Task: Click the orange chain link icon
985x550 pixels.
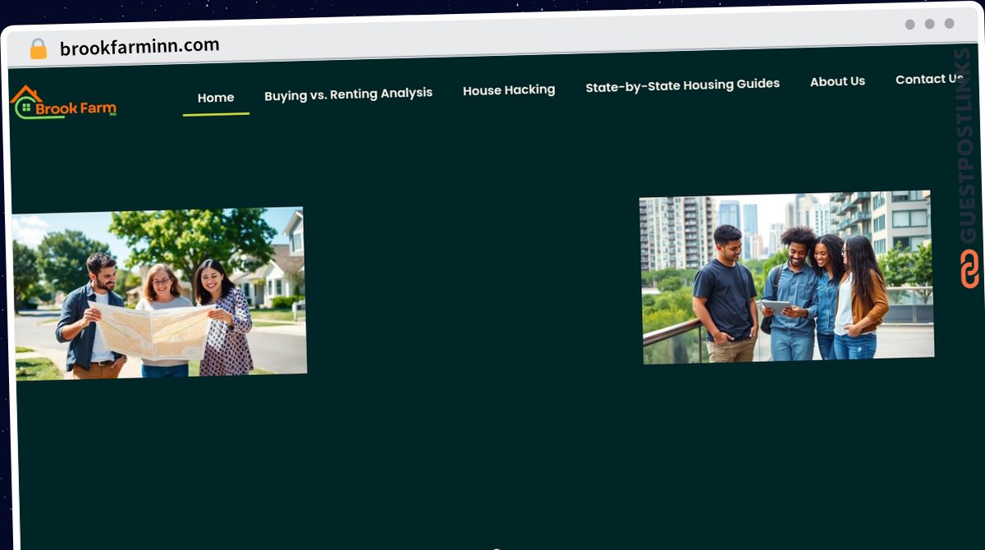Action: click(969, 268)
